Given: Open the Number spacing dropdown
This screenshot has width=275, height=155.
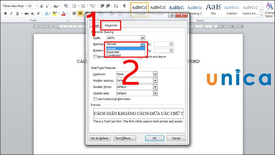Looking at the screenshot, I should point(155,81).
